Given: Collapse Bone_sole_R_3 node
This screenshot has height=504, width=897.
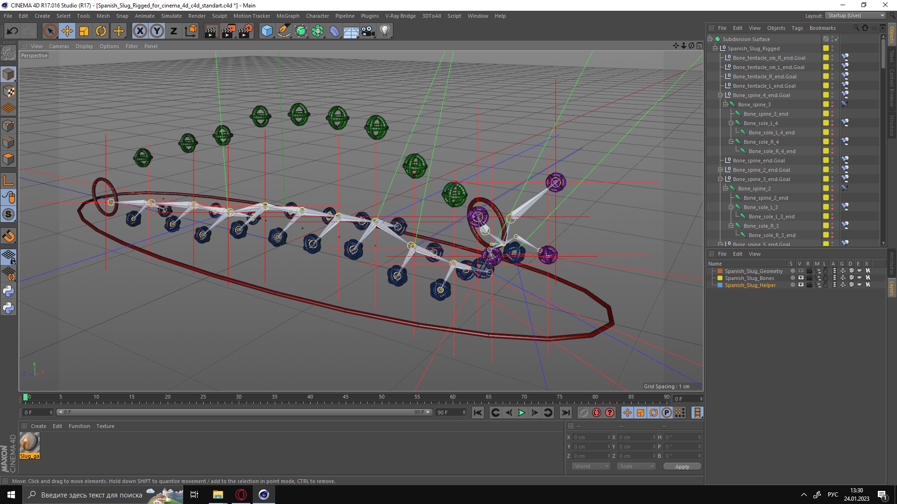Looking at the screenshot, I should click(731, 226).
